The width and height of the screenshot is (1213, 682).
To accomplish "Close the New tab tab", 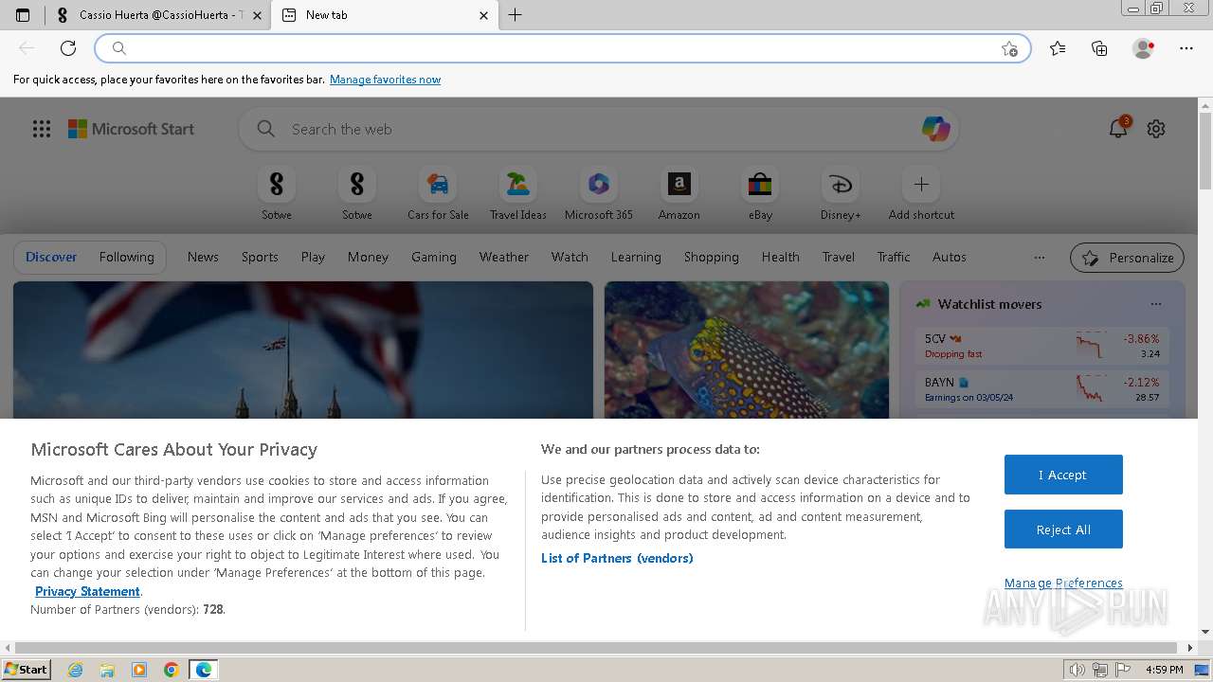I will tap(483, 15).
